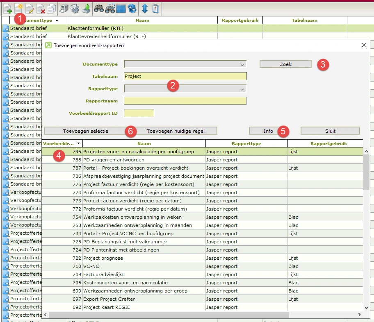
Task: Expand the Voorbeeldr... column header dropdown arrow
Action: tap(78, 144)
